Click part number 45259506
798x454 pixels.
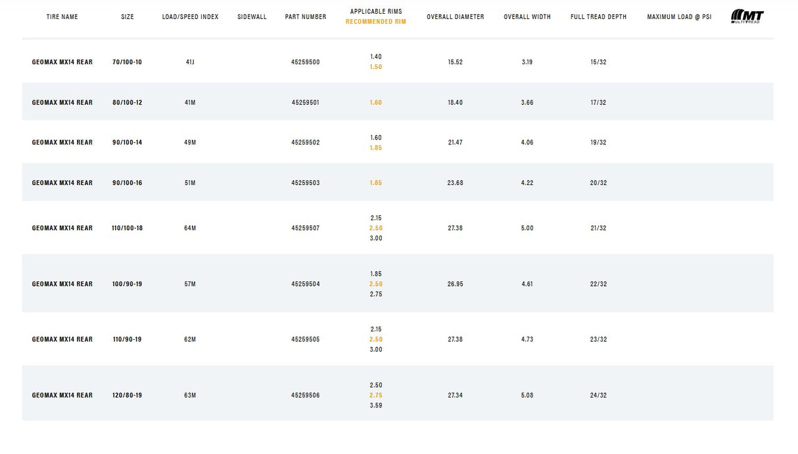pyautogui.click(x=306, y=396)
